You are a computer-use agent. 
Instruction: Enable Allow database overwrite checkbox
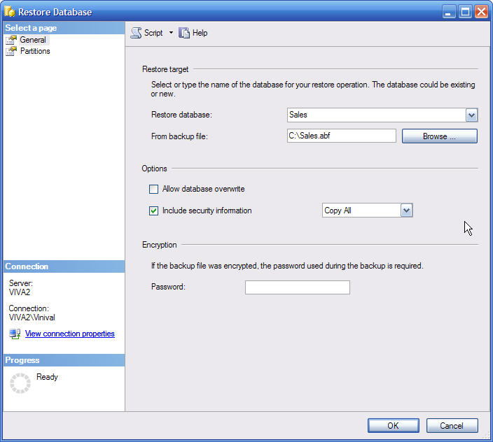[x=154, y=189]
